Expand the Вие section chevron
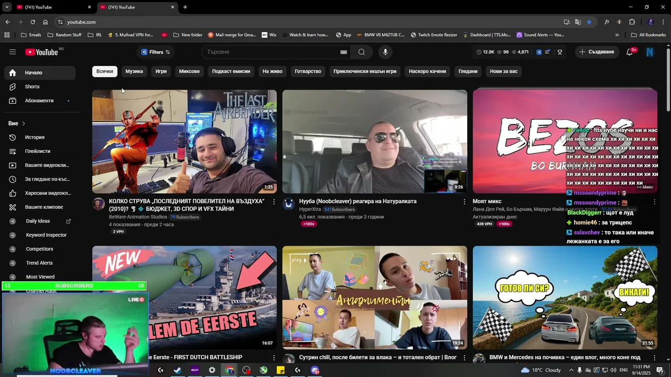671x377 pixels. 24,124
